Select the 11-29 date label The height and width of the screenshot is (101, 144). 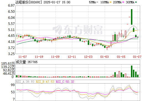click(55, 57)
